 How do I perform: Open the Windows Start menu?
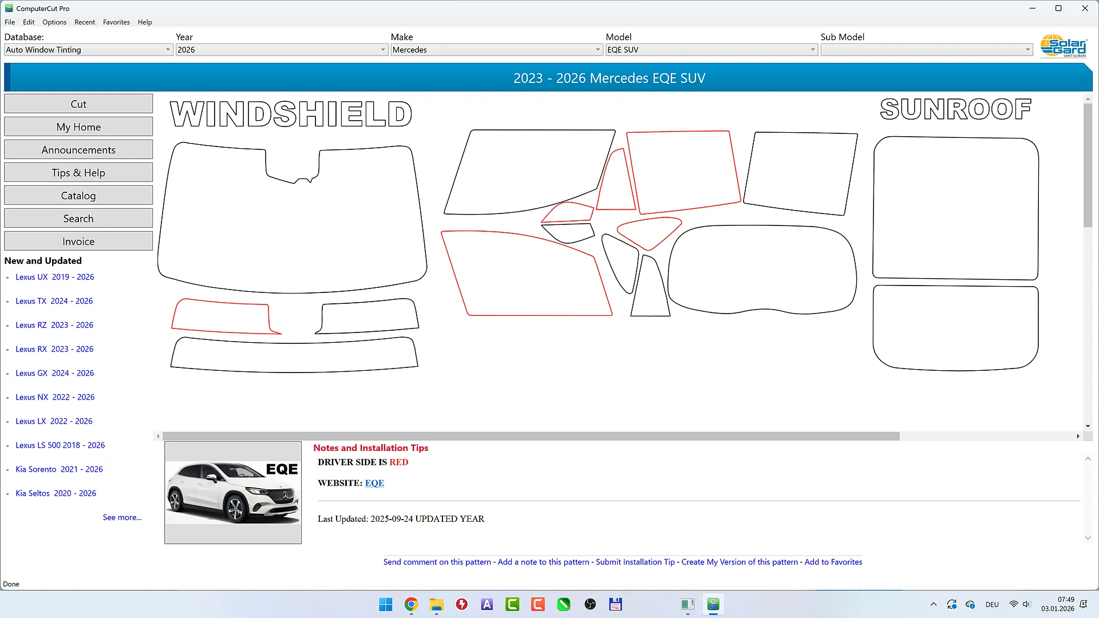click(x=386, y=604)
